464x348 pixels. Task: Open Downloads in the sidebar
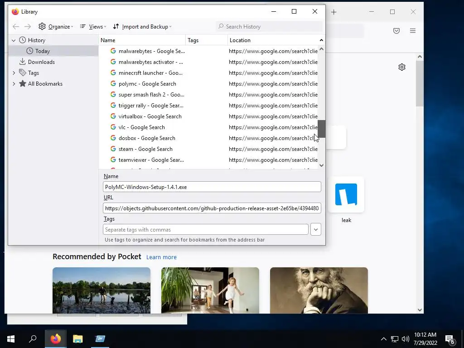[41, 62]
